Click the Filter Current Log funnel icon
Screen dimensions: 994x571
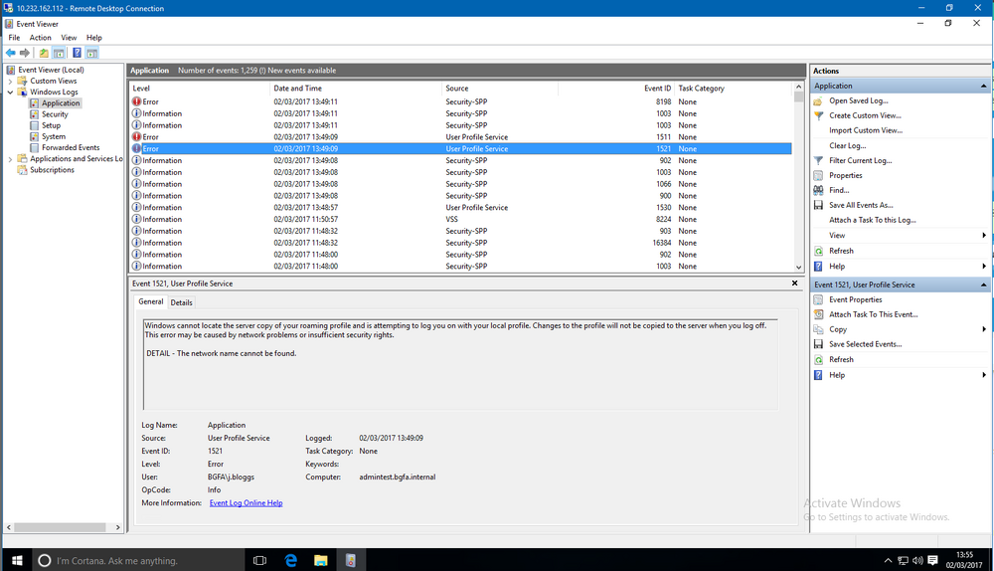818,160
